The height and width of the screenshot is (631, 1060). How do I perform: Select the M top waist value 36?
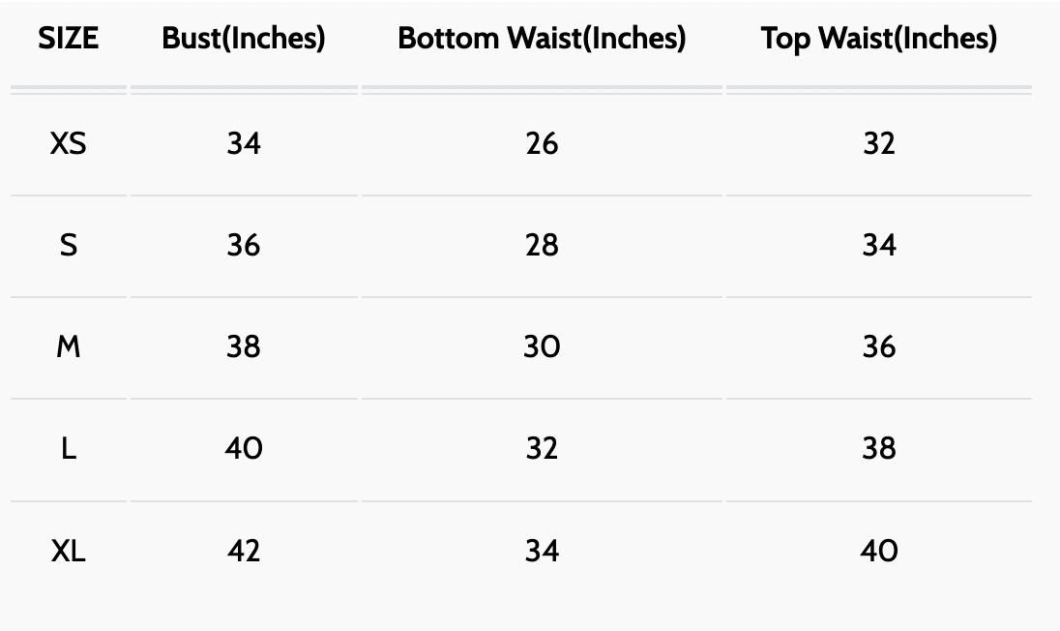(878, 347)
